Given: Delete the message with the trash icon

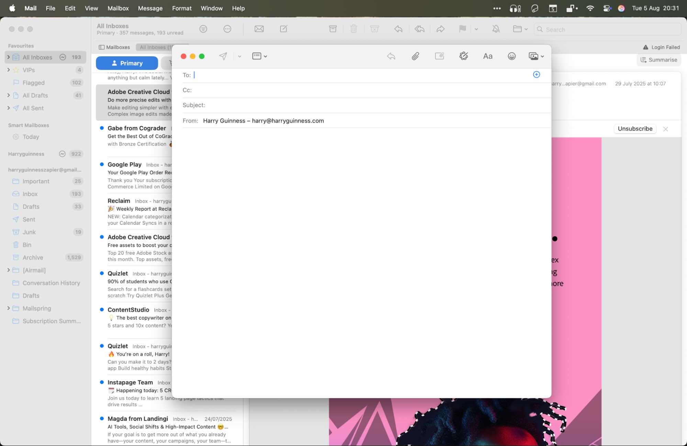Looking at the screenshot, I should (354, 29).
